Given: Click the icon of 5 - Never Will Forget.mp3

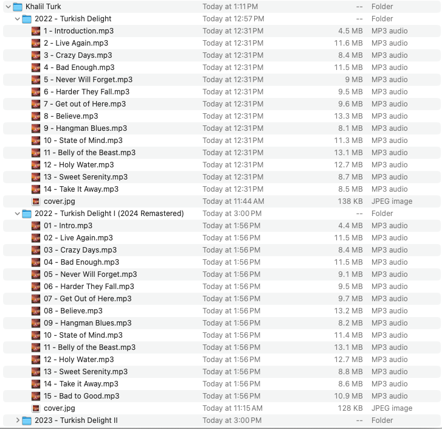Looking at the screenshot, I should click(36, 80).
